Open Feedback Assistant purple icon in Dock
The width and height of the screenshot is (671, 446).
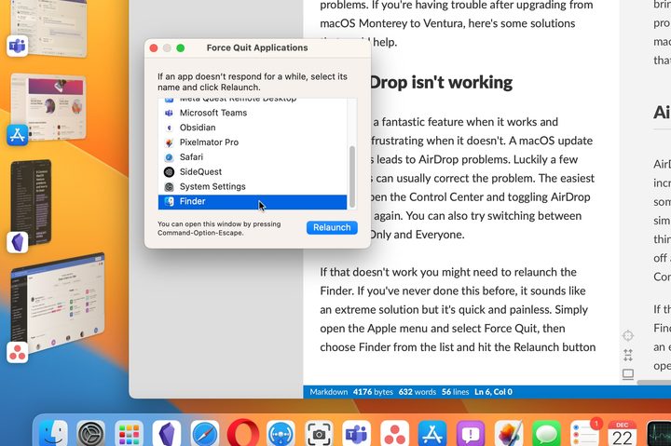471,434
